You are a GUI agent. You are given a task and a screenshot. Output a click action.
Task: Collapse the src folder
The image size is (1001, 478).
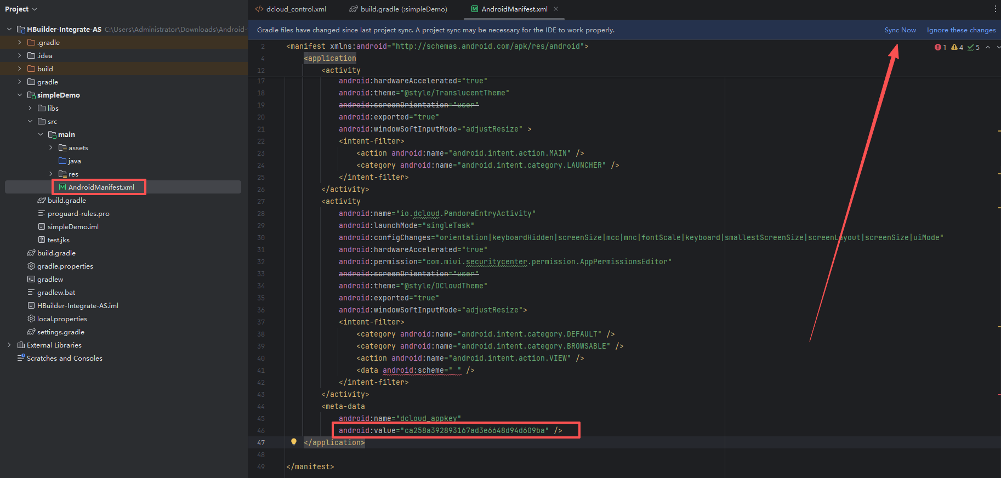tap(30, 121)
